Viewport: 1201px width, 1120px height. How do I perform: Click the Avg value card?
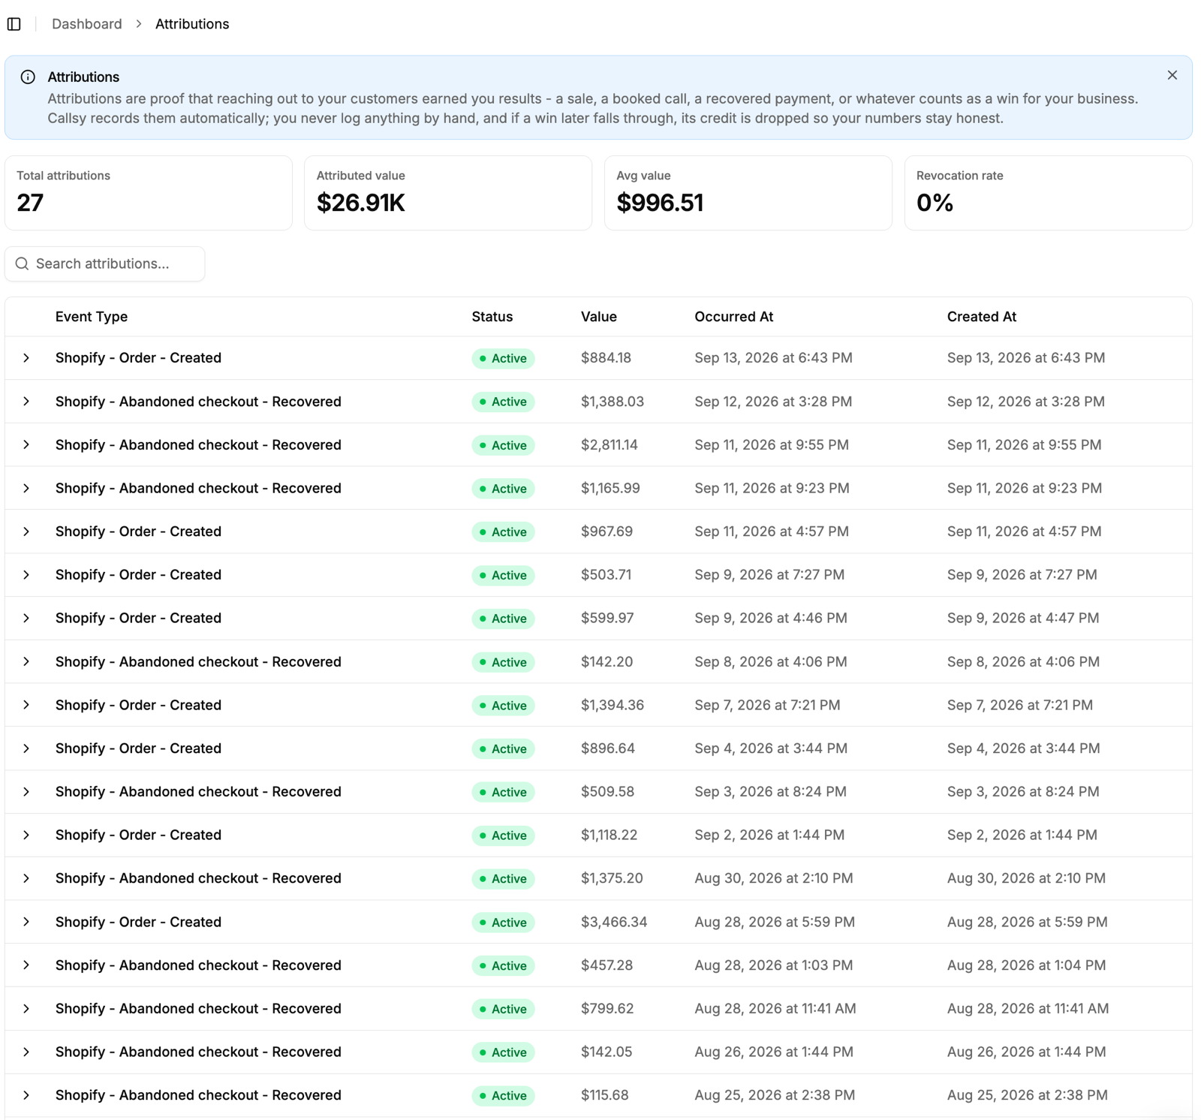(748, 193)
